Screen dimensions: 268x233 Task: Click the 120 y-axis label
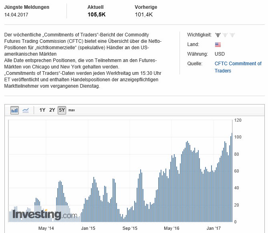click(238, 120)
